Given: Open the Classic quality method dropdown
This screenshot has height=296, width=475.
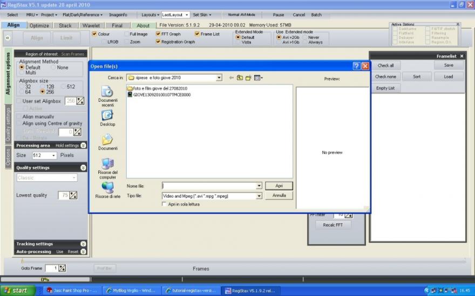Looking at the screenshot, I should click(73, 178).
